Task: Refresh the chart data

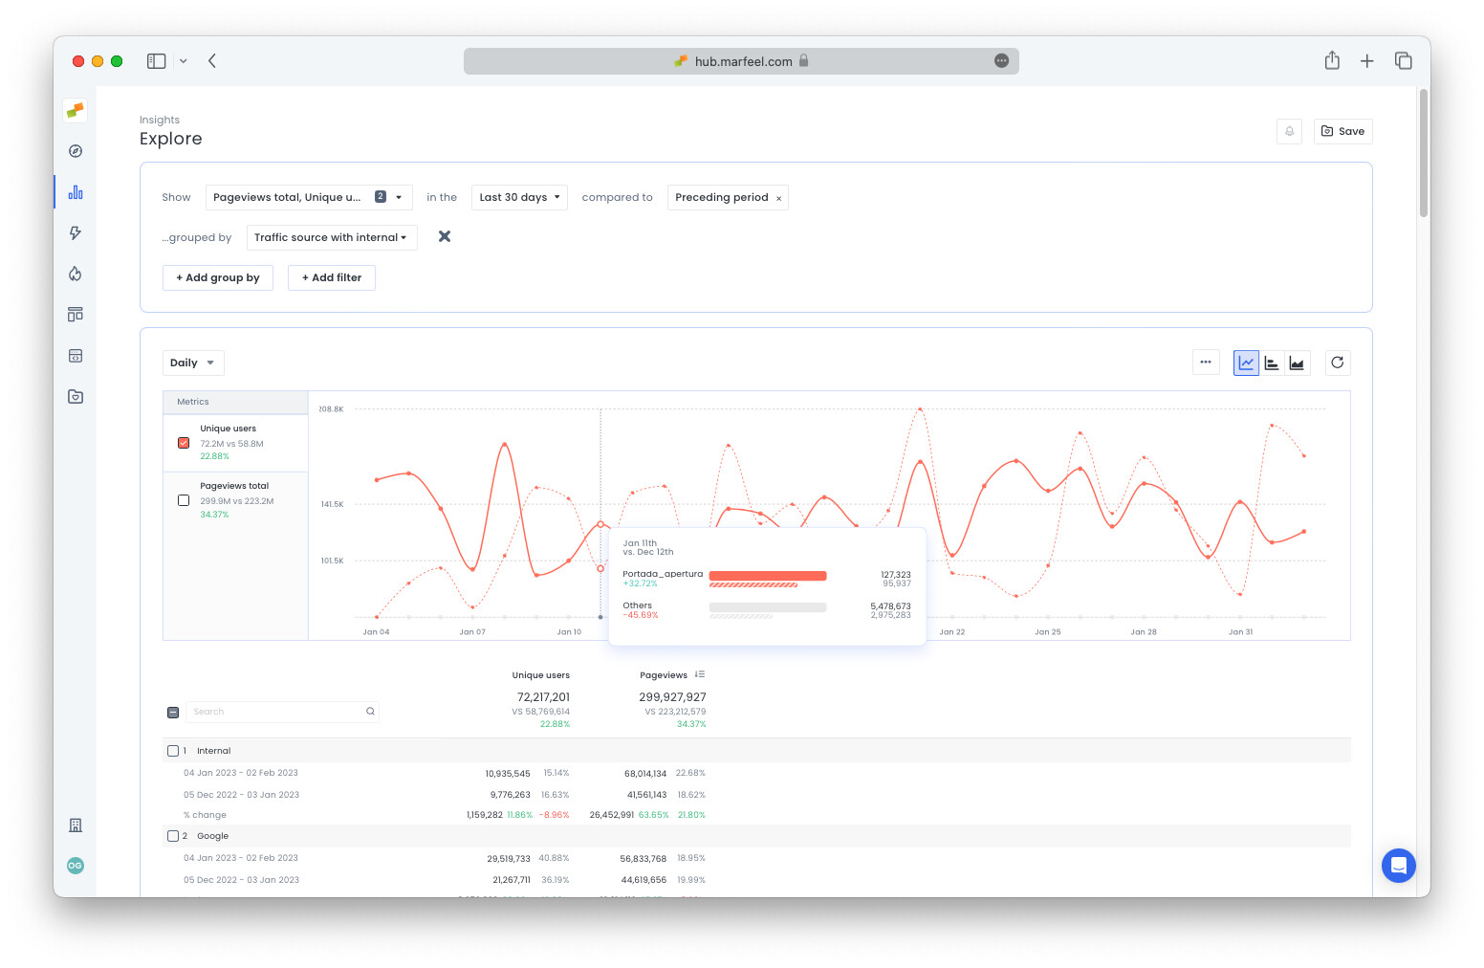Action: pyautogui.click(x=1337, y=363)
